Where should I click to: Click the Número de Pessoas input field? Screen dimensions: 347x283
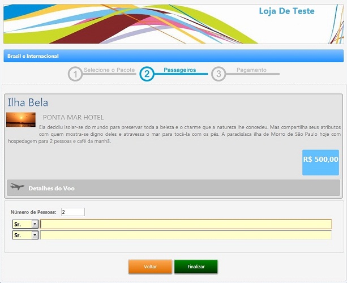(x=73, y=212)
